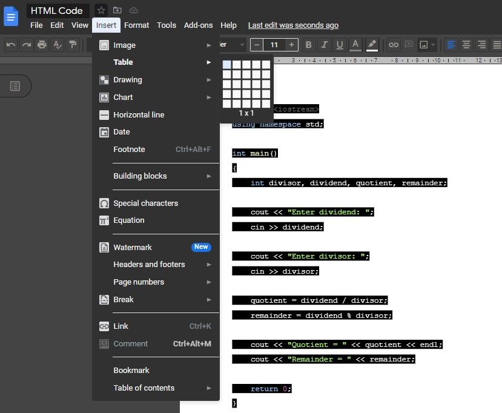Screen dimensions: 502x413
Task: Click the Last edit was seconds ago link
Action: click(x=293, y=25)
